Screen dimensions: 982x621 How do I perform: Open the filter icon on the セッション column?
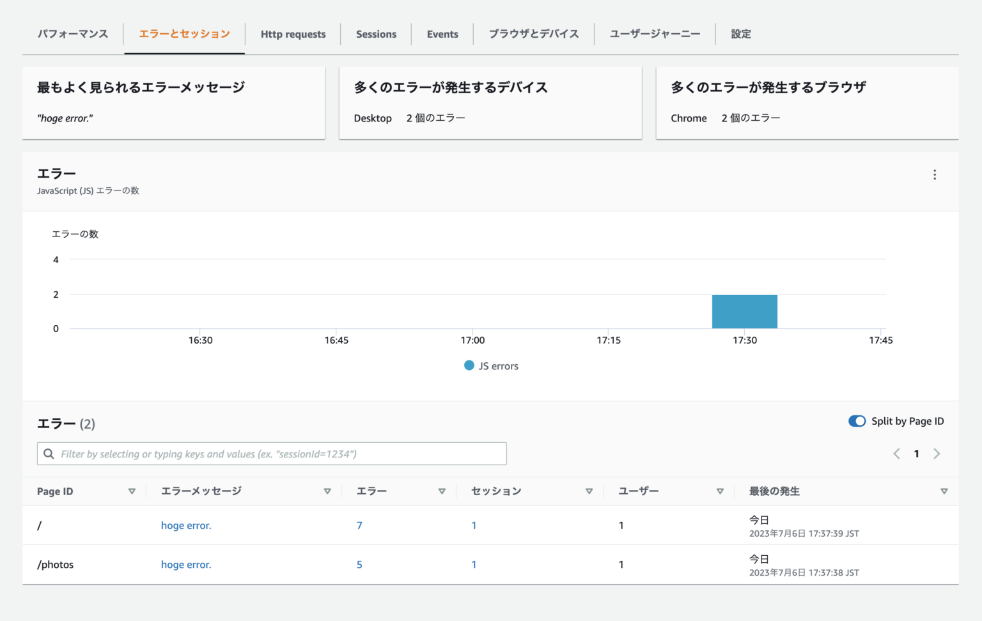(589, 491)
